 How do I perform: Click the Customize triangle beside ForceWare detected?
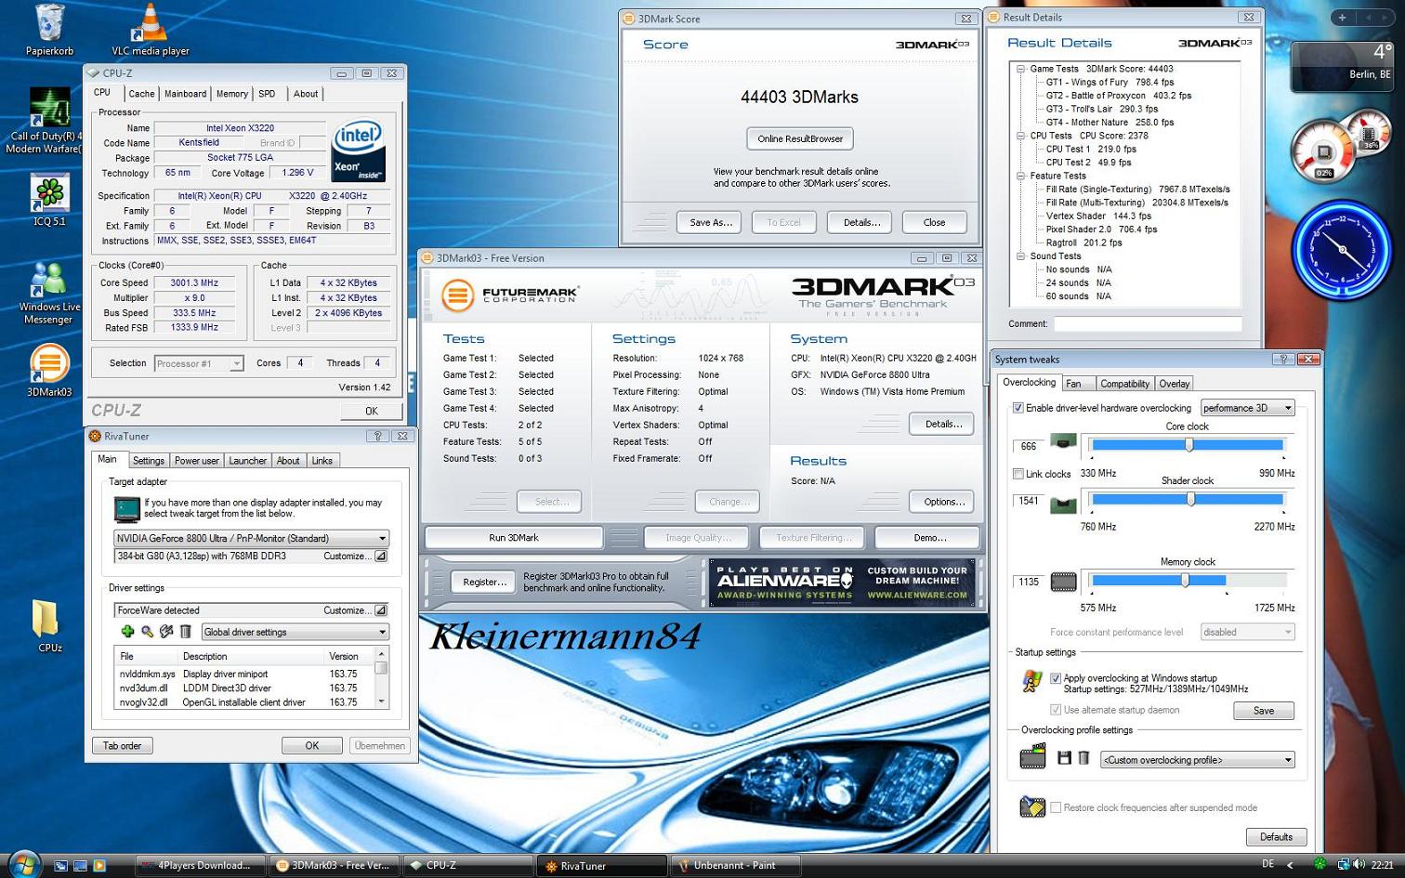(x=380, y=610)
